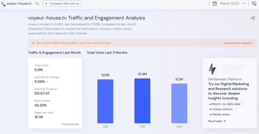Click the voyeur-house.tv site favicon
Image resolution: width=259 pixels, height=134 pixels.
pos(3,4)
